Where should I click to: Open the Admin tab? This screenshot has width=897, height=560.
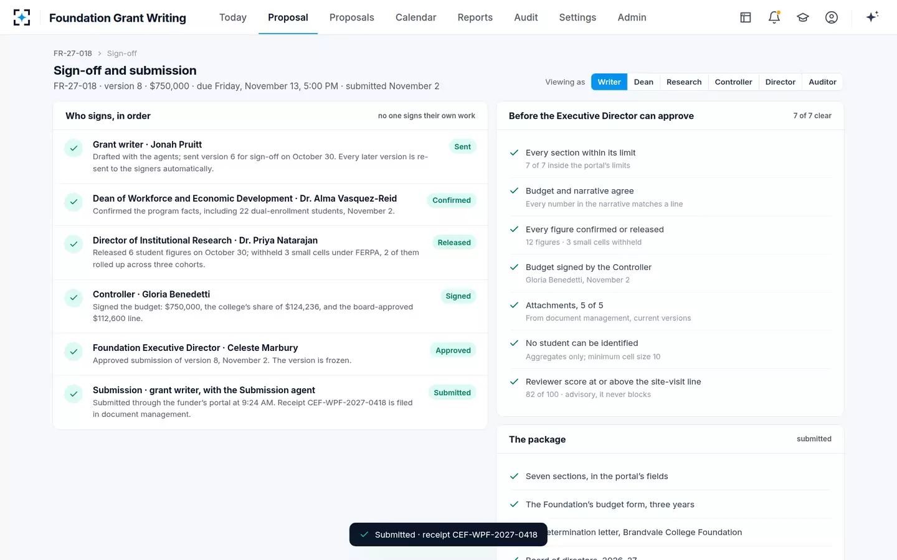point(632,17)
